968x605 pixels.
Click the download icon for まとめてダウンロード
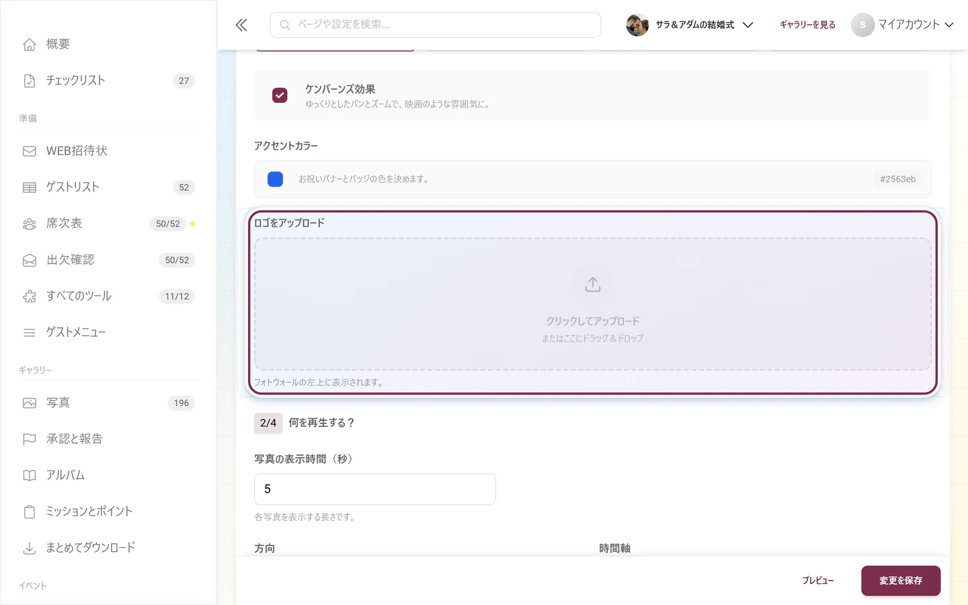click(30, 549)
